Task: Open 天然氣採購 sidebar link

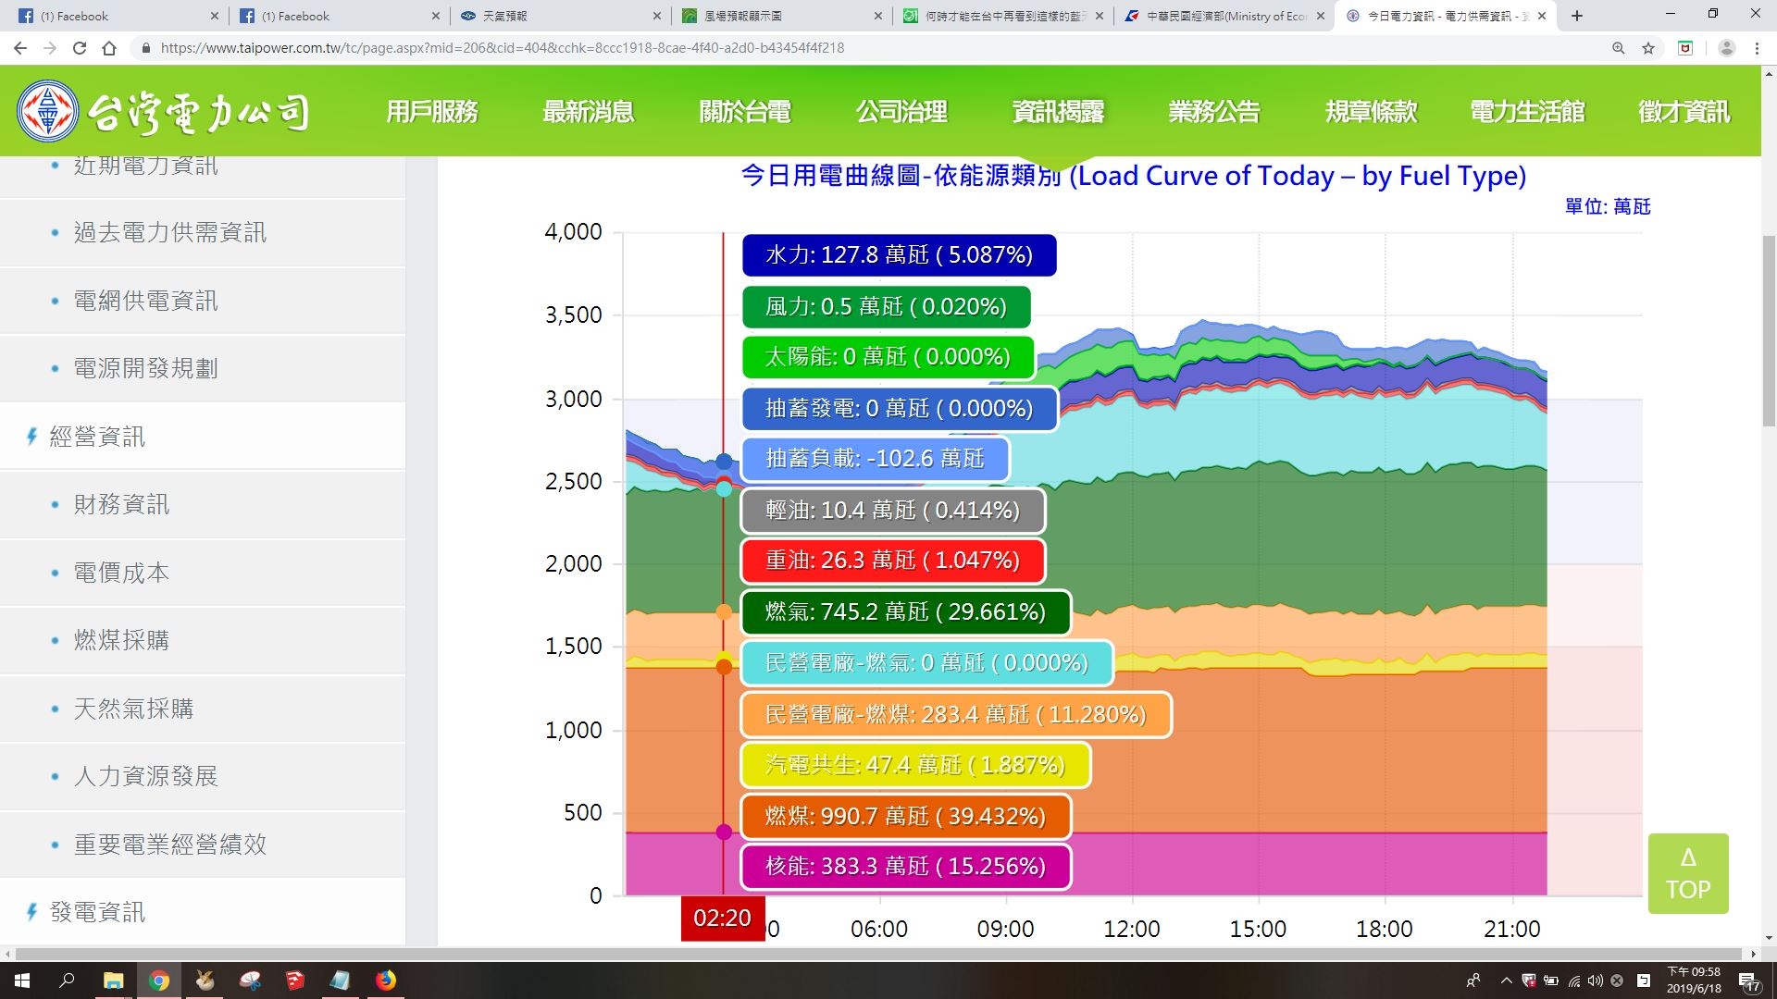Action: tap(134, 709)
